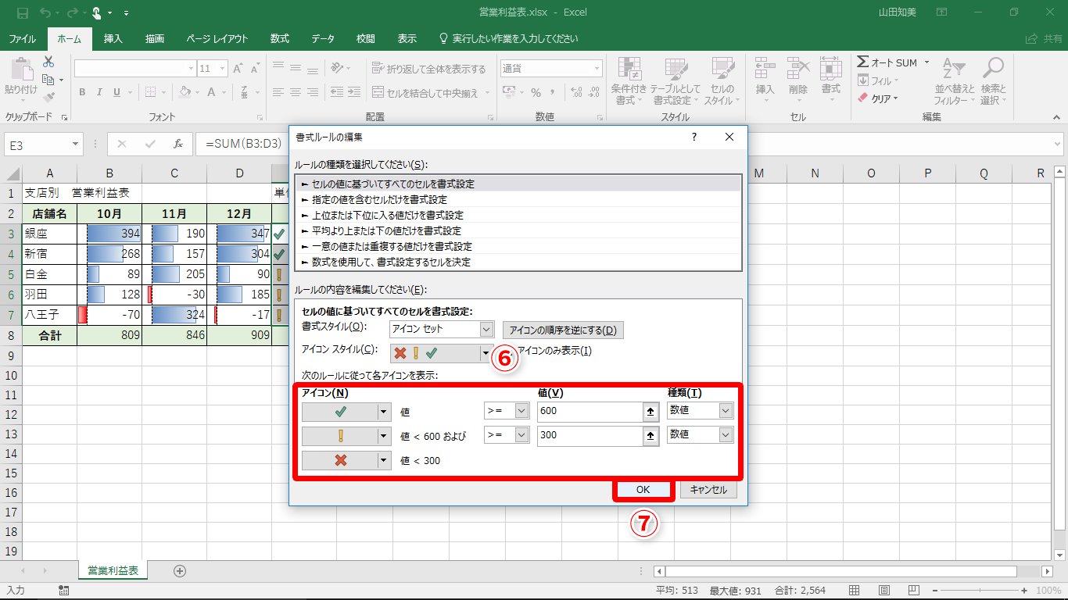Switch to the ページ レイアウト tab
The width and height of the screenshot is (1068, 600).
click(x=217, y=38)
